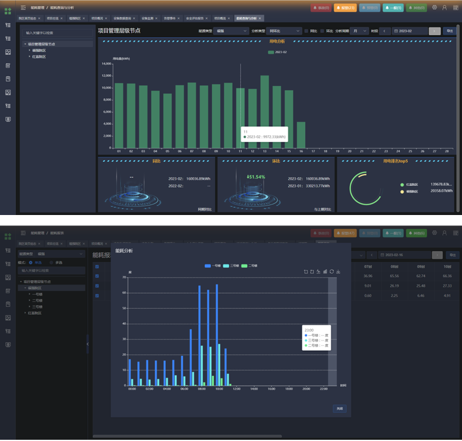Click 关闭 to close 能耗分析 dialog
Screen dimensions: 462x441
(339, 409)
